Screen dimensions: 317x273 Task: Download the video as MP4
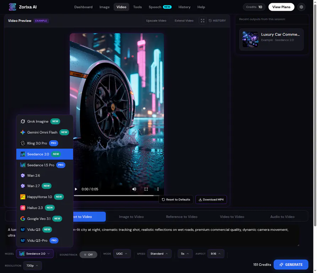pyautogui.click(x=211, y=199)
